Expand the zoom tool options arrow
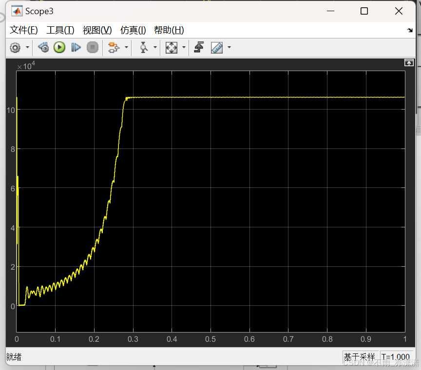The height and width of the screenshot is (370, 421). (x=155, y=48)
